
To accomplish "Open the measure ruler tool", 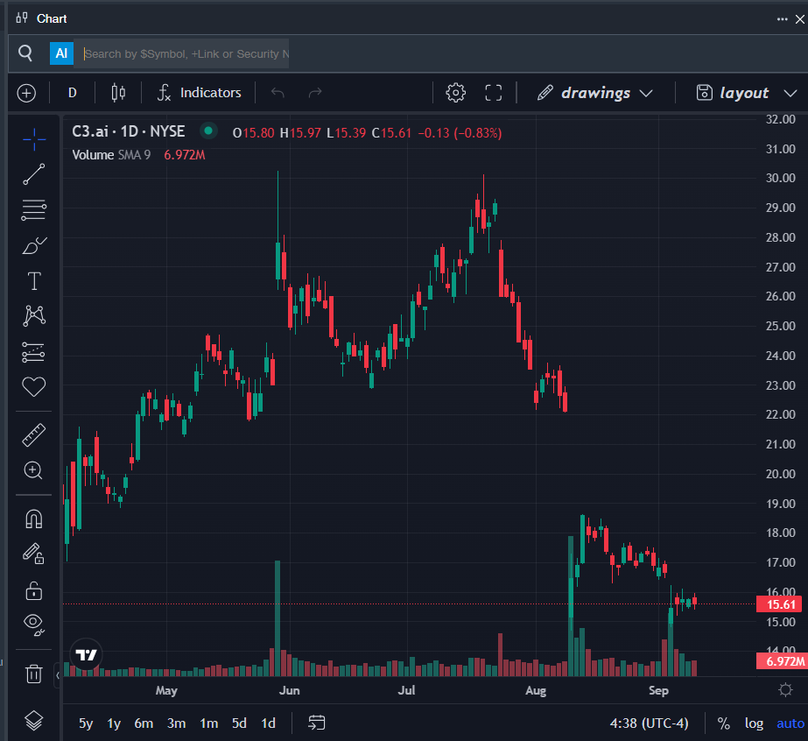I will tap(34, 434).
